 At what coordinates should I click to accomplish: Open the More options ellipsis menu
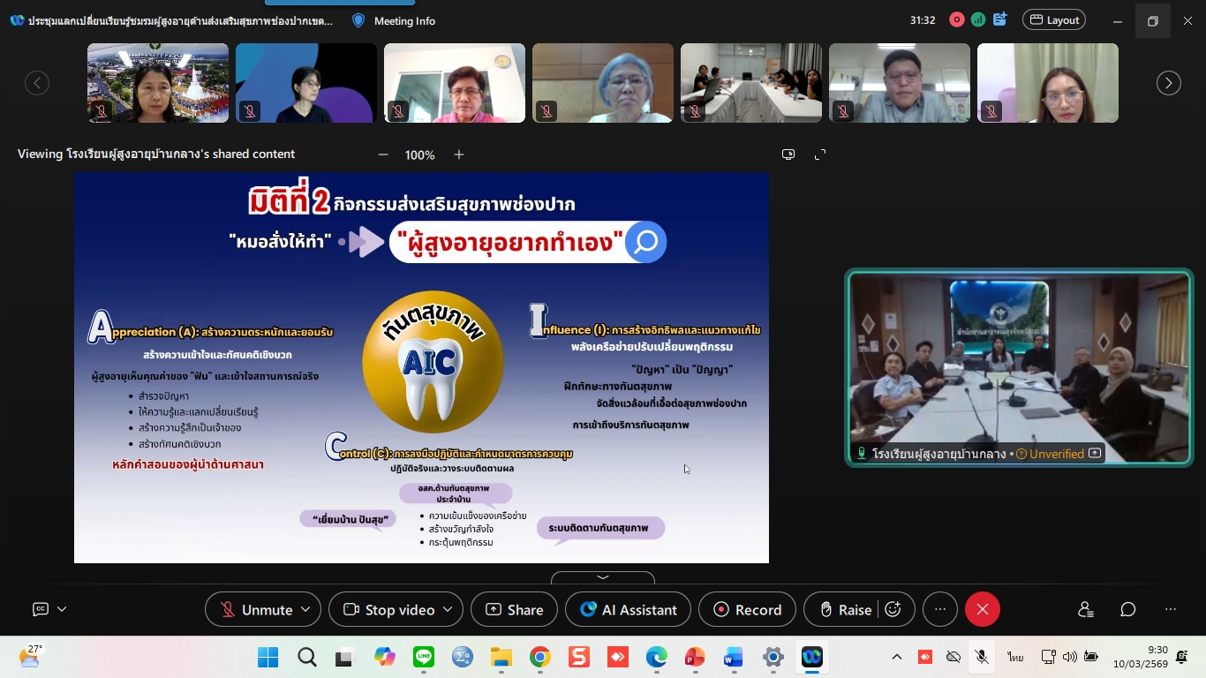939,609
